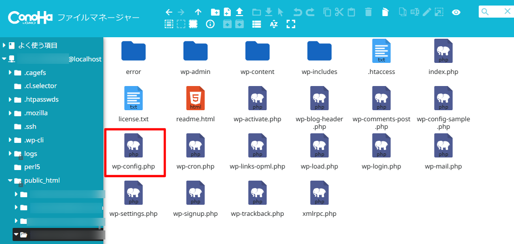Go up to parent directory

[198, 12]
